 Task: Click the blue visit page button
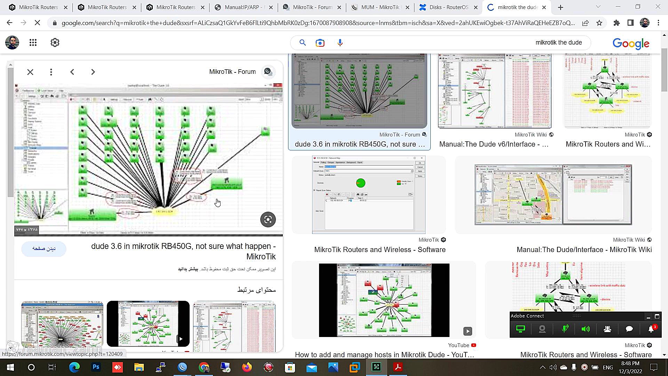coord(44,249)
